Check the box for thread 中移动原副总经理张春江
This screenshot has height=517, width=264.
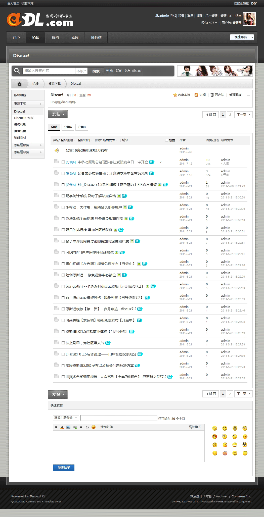pyautogui.click(x=63, y=162)
